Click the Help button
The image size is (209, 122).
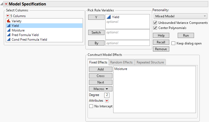[161, 36]
